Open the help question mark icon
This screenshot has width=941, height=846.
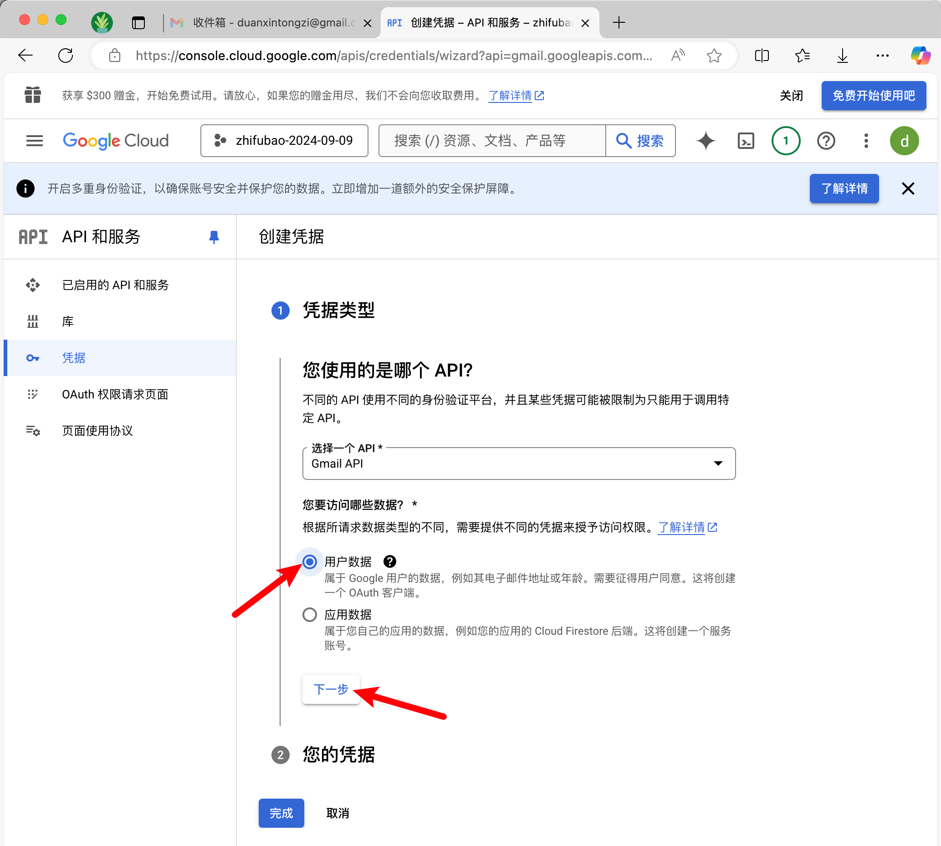tap(826, 140)
